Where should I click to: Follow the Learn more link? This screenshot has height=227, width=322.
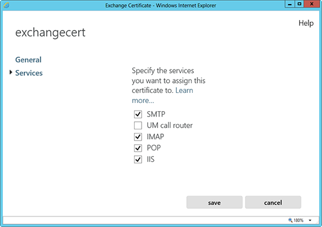pos(184,90)
